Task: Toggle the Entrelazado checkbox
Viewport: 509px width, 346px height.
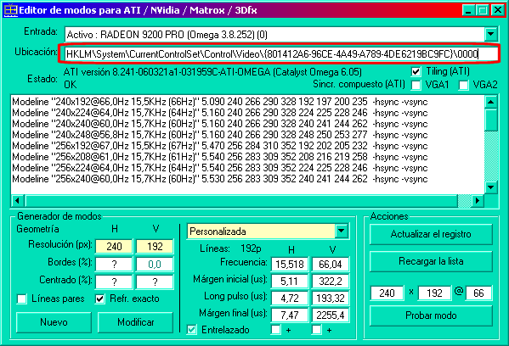Action: pyautogui.click(x=191, y=330)
